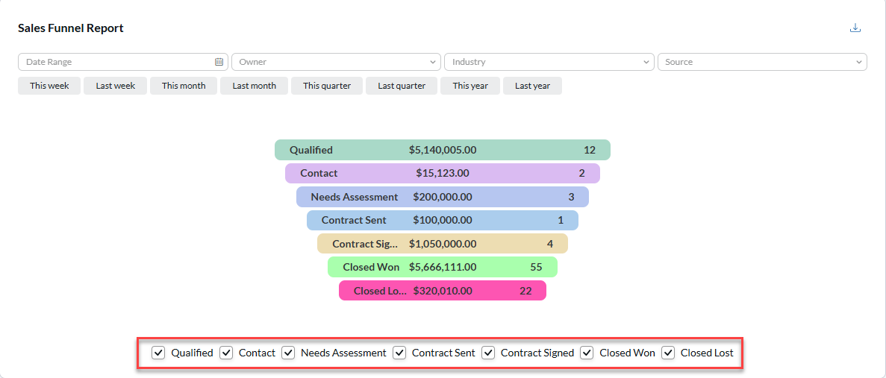Hide Closed Lost via its checkbox
The height and width of the screenshot is (378, 886).
pos(668,353)
